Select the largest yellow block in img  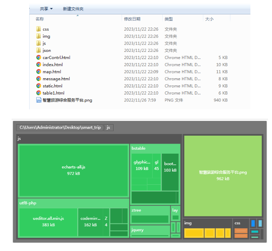coord(194,233)
